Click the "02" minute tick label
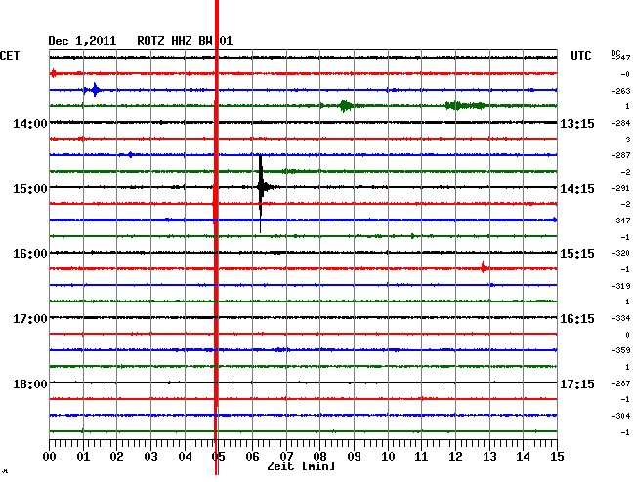The height and width of the screenshot is (482, 635). (116, 457)
